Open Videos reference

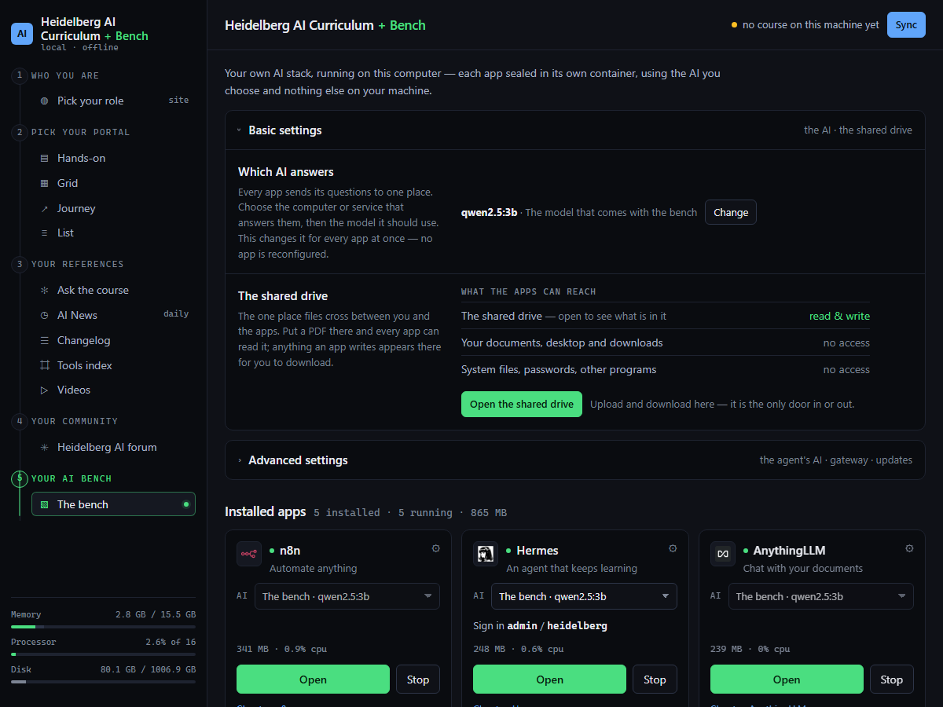(x=113, y=390)
